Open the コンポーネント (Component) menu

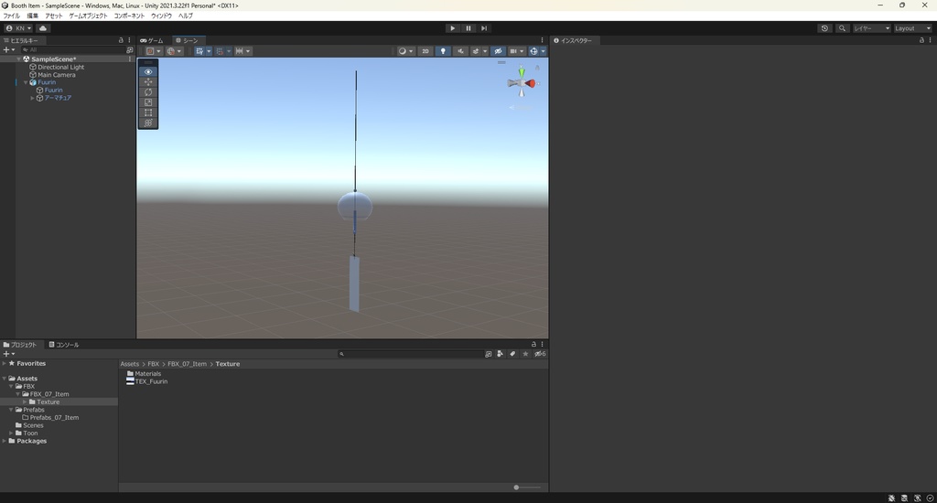[129, 16]
